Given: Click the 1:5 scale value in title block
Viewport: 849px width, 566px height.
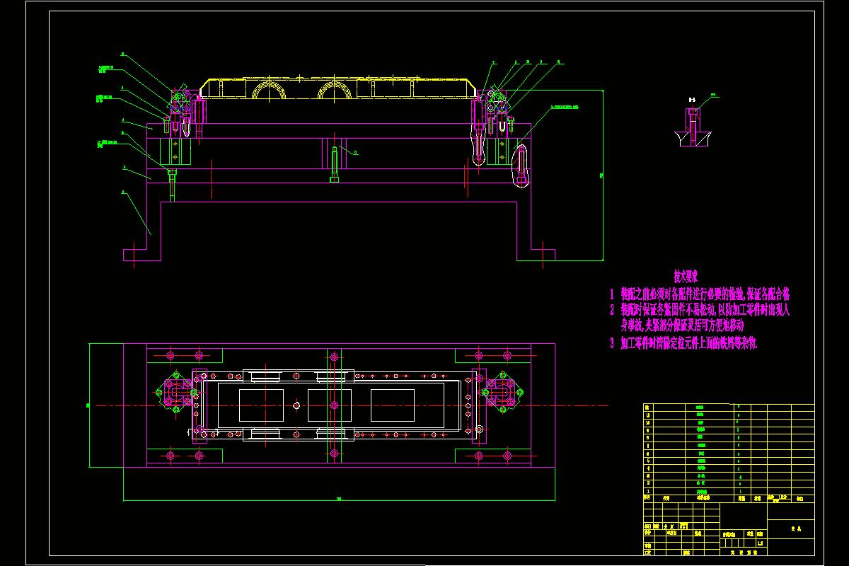Looking at the screenshot, I should (x=760, y=544).
